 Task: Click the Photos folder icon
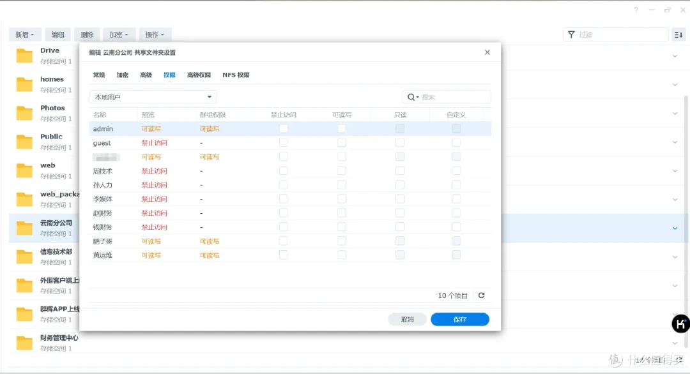pyautogui.click(x=24, y=113)
